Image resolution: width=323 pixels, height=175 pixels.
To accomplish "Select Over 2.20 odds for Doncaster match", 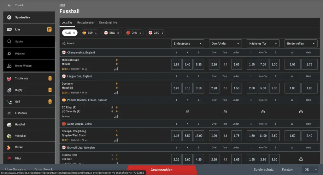I will pyautogui.click(x=214, y=88).
